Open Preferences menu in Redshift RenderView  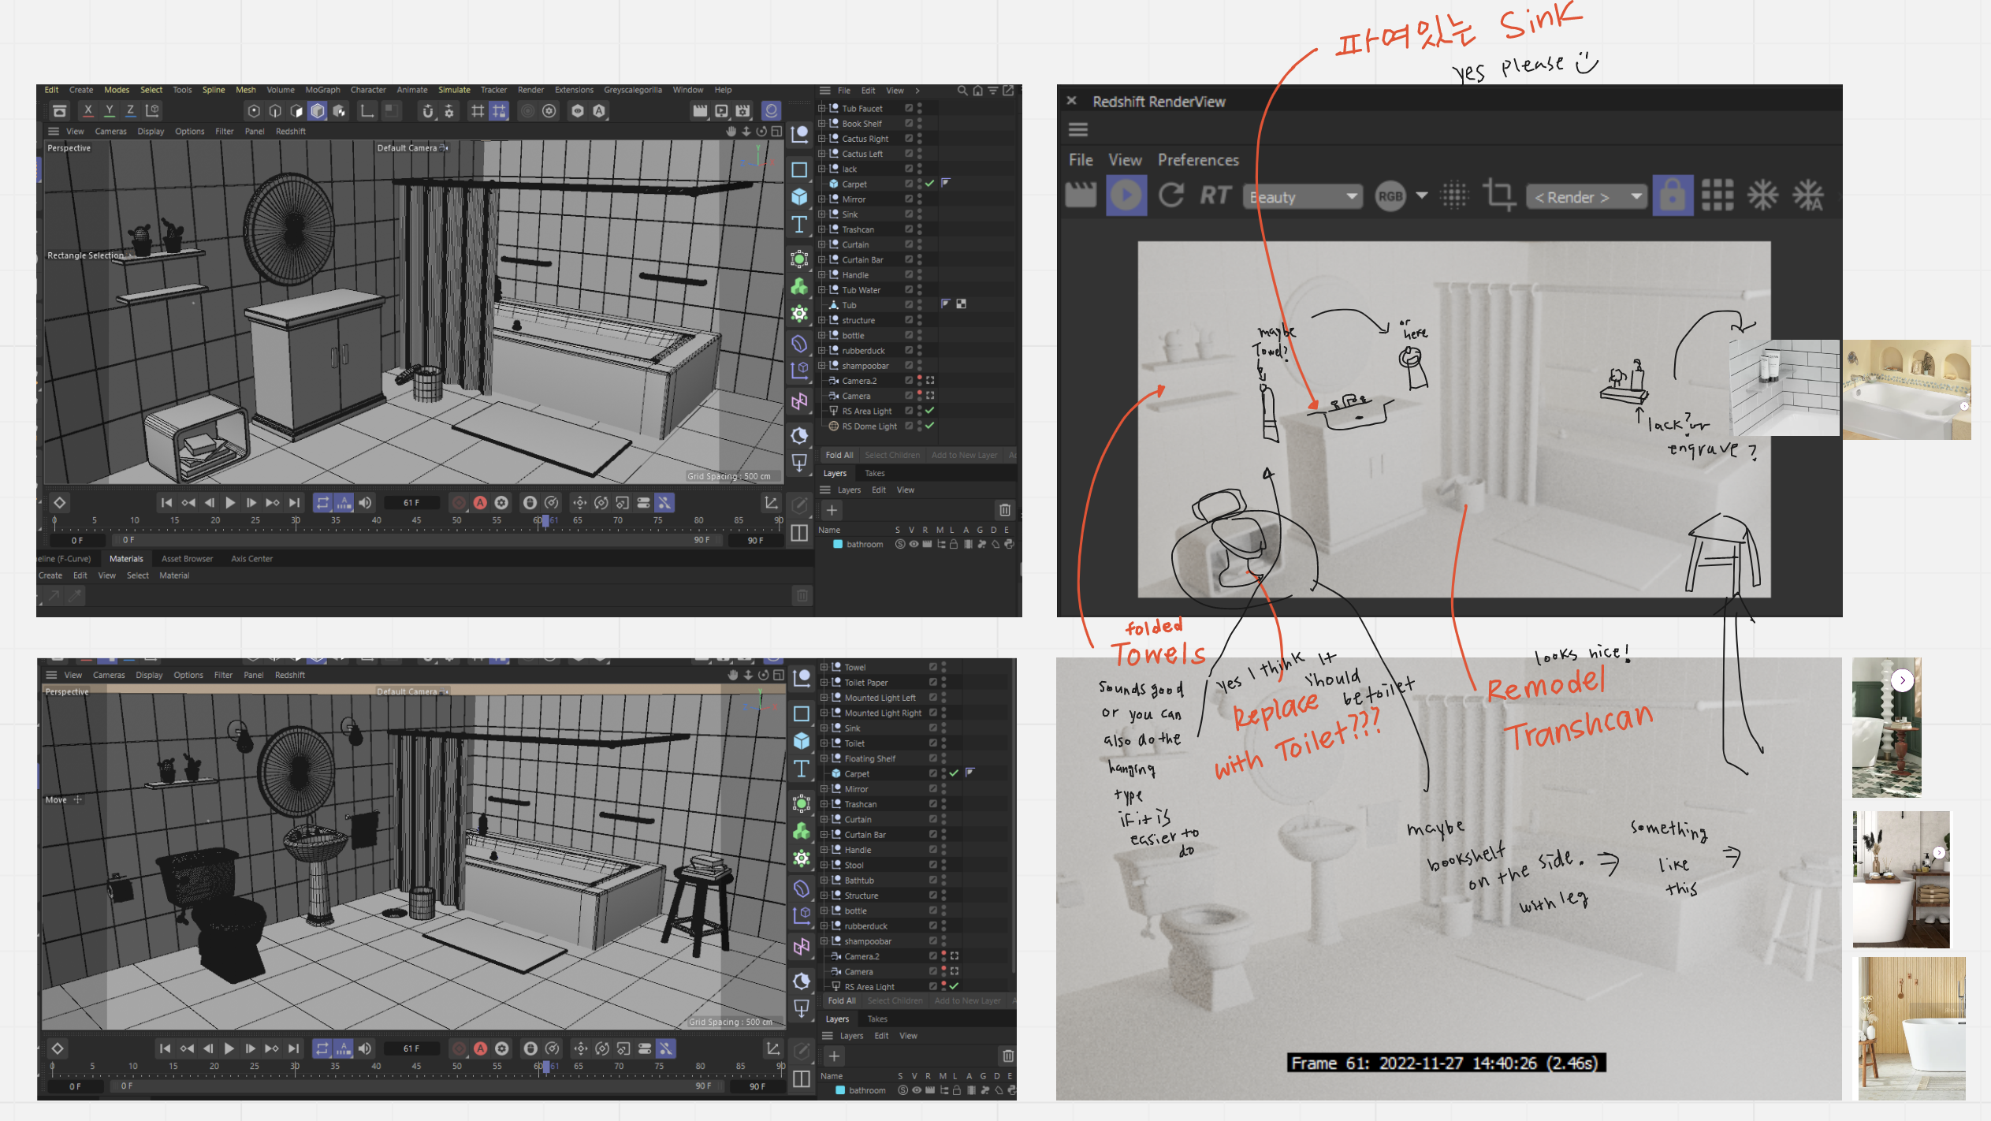point(1198,160)
